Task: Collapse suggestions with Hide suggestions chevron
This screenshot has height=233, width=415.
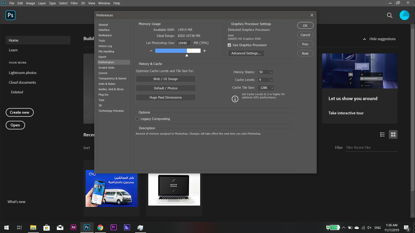Action: pyautogui.click(x=364, y=39)
